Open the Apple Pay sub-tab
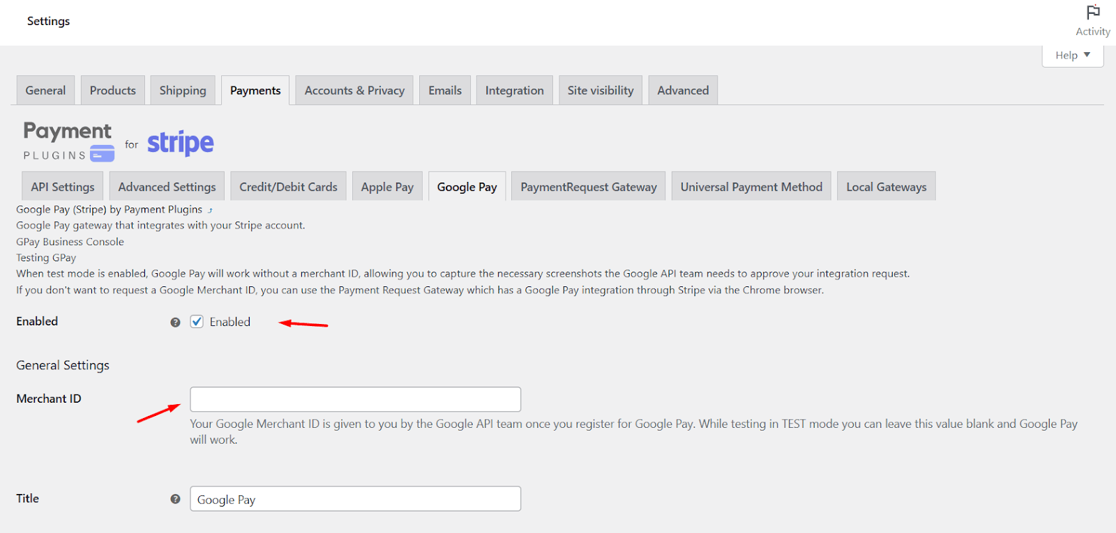The height and width of the screenshot is (533, 1116). (x=387, y=187)
